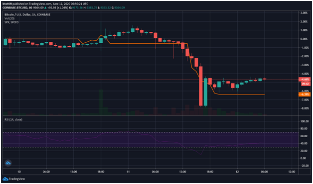This screenshot has height=184, width=313.
Task: Click the date label 10 on time axis
Action: [19, 172]
